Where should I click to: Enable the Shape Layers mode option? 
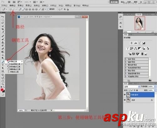pos(10,9)
